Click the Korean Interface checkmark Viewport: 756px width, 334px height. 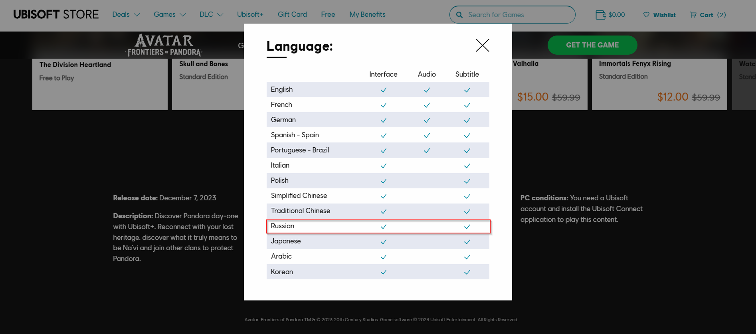click(x=384, y=272)
